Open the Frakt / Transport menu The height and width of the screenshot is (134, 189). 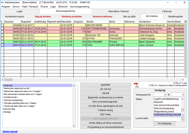tap(30, 7)
